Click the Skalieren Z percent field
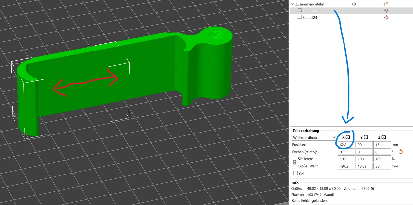This screenshot has height=205, width=413. (382, 159)
